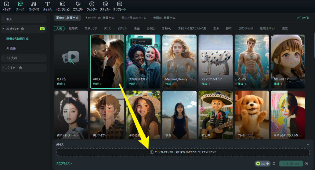This screenshot has height=170, width=315.
Task: Select the ダンス category filter
Action: [107, 28]
